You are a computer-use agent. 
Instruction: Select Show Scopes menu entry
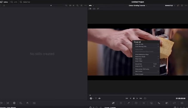point(146,74)
